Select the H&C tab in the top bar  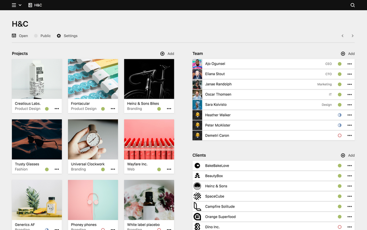35,5
